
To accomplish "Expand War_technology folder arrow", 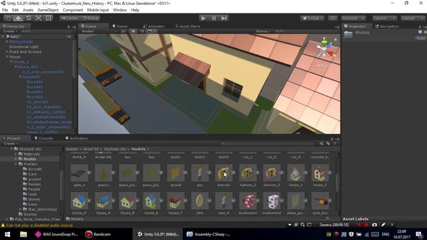I will tap(20, 209).
